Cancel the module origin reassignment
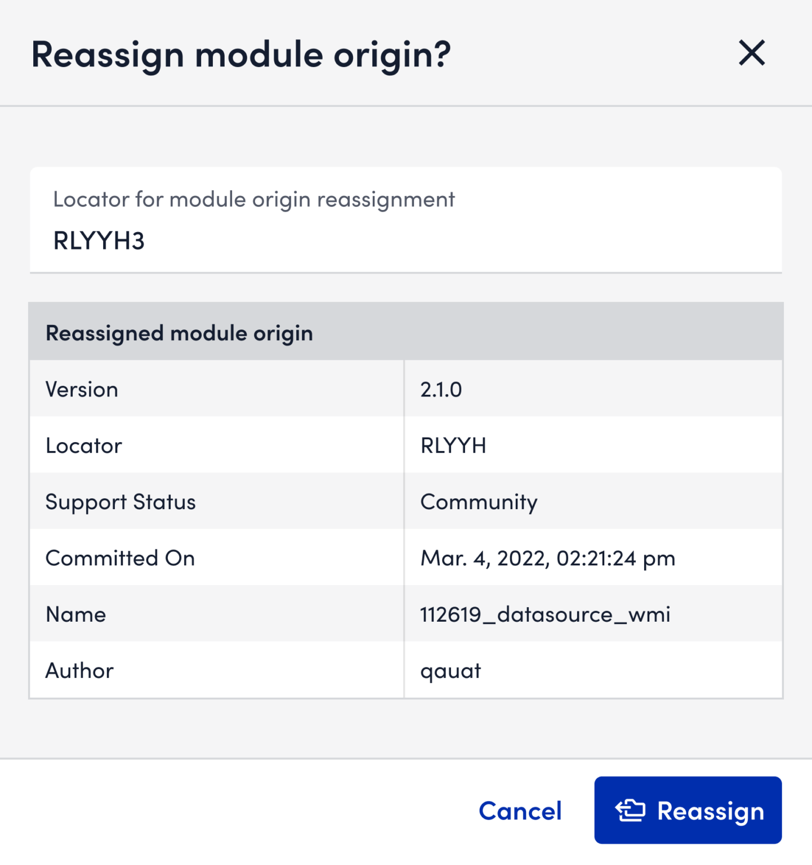812x865 pixels. (519, 811)
